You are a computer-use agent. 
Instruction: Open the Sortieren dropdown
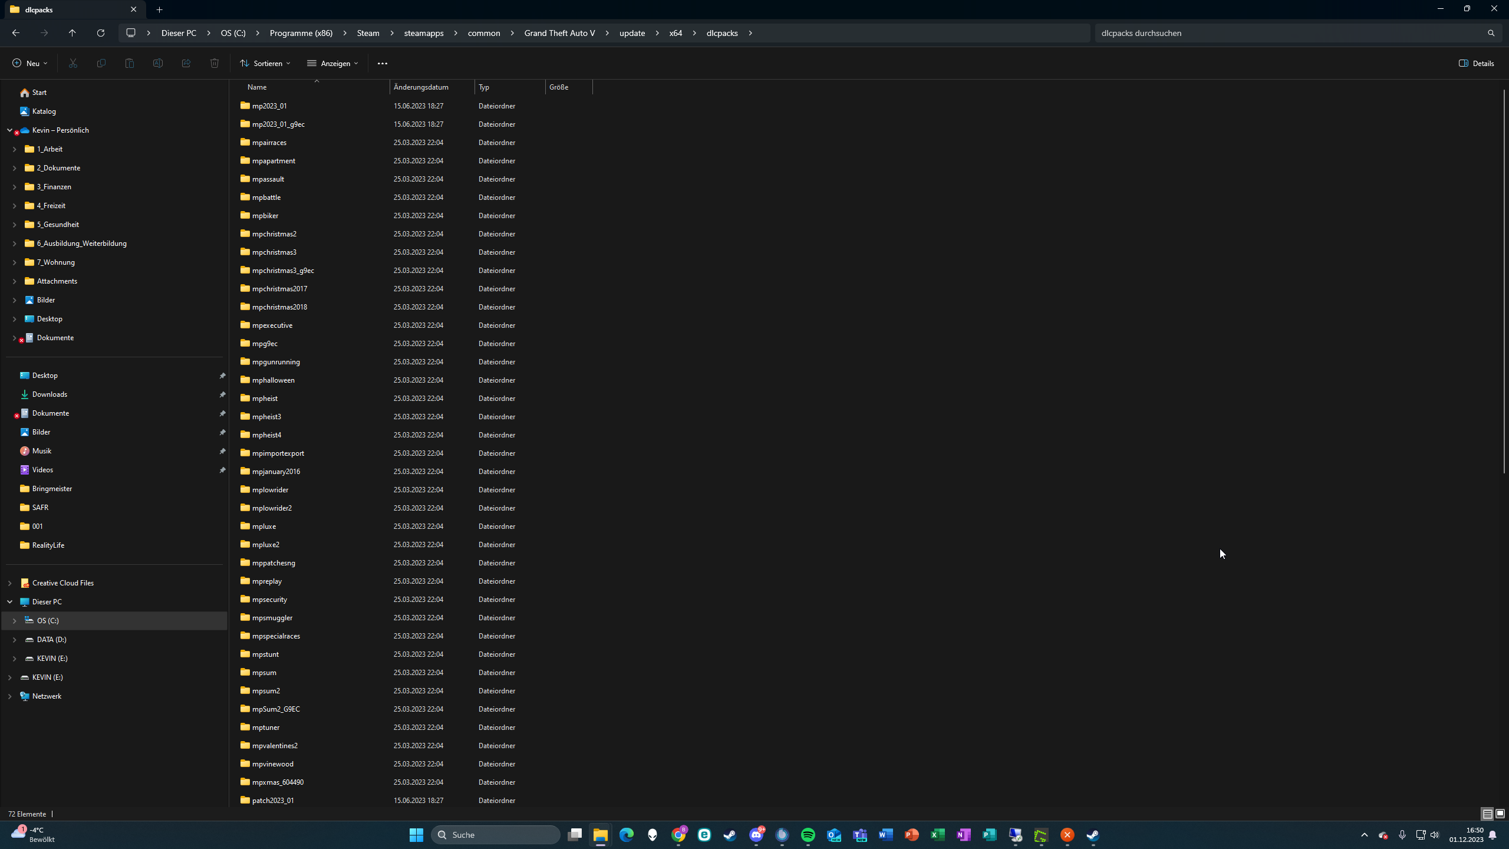click(x=265, y=63)
